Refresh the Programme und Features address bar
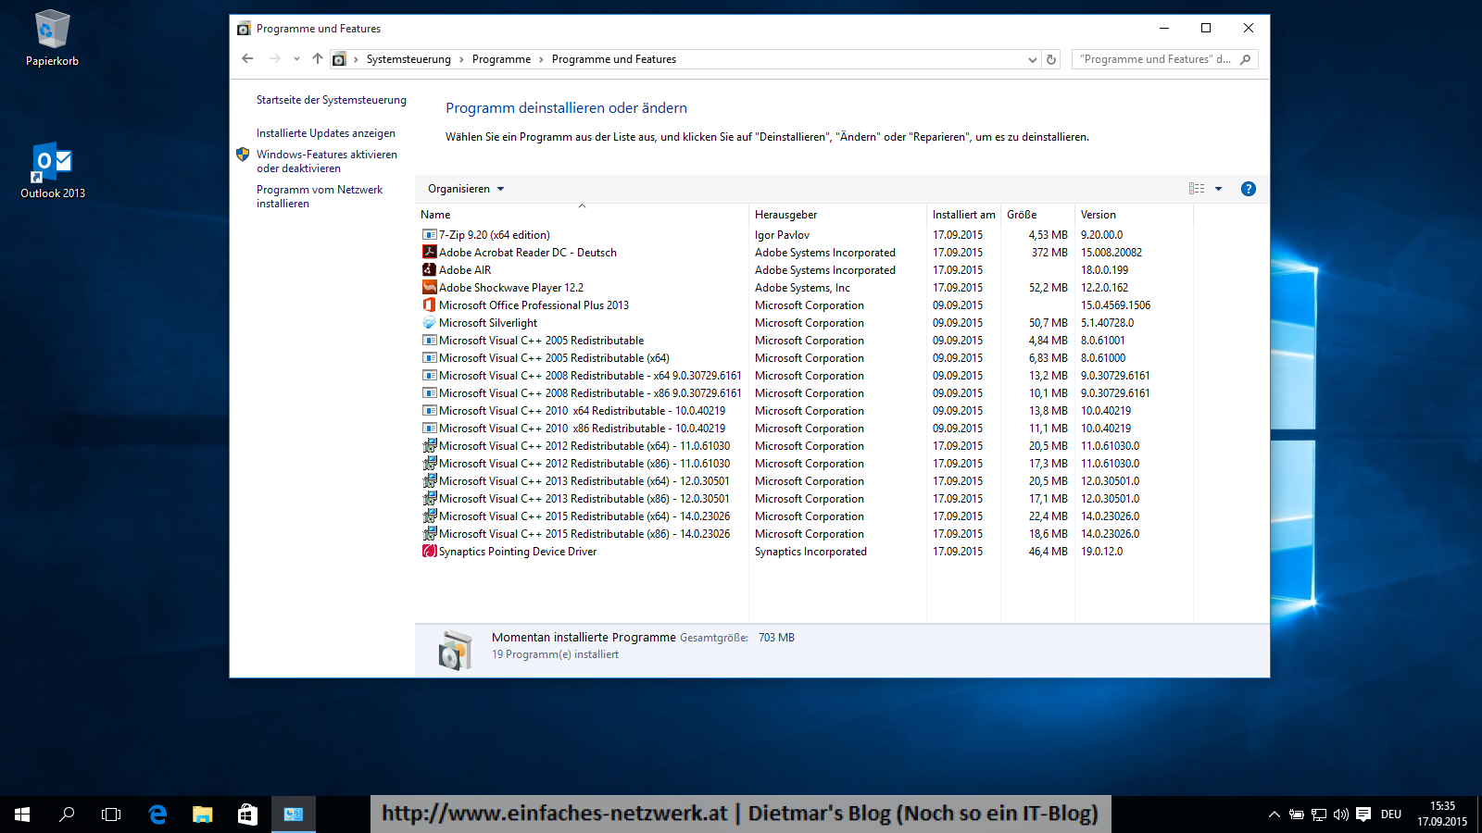 click(1051, 59)
